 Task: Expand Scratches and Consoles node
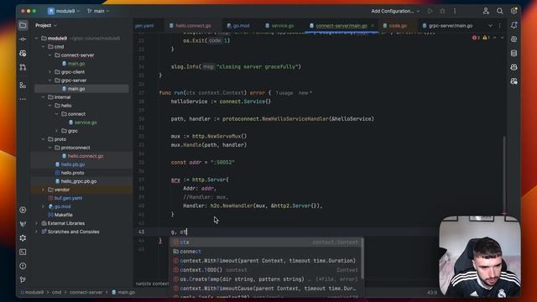click(37, 232)
